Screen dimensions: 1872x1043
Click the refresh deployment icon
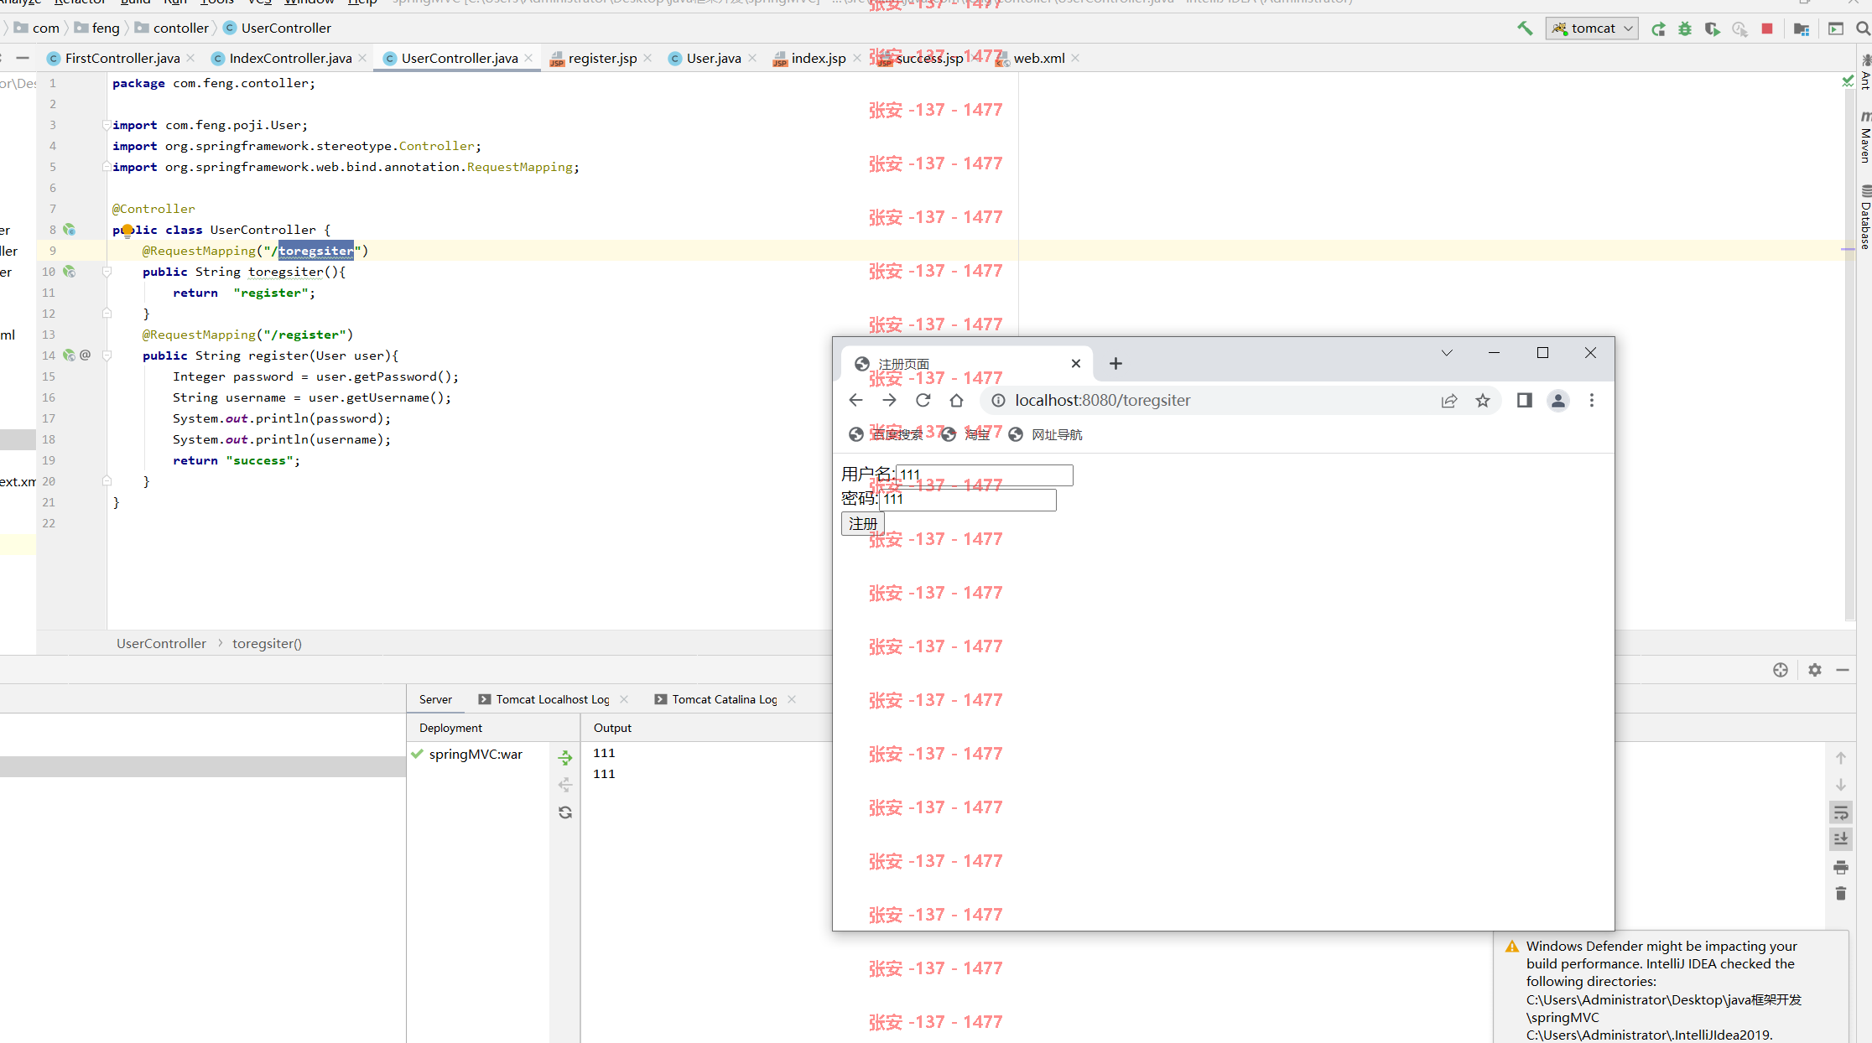pyautogui.click(x=565, y=812)
